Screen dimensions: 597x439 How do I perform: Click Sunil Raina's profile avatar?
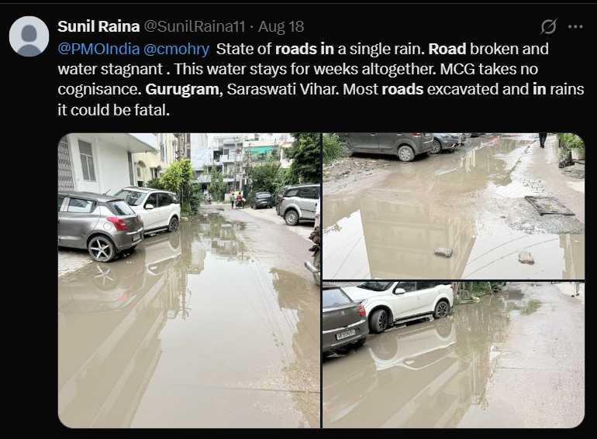29,36
